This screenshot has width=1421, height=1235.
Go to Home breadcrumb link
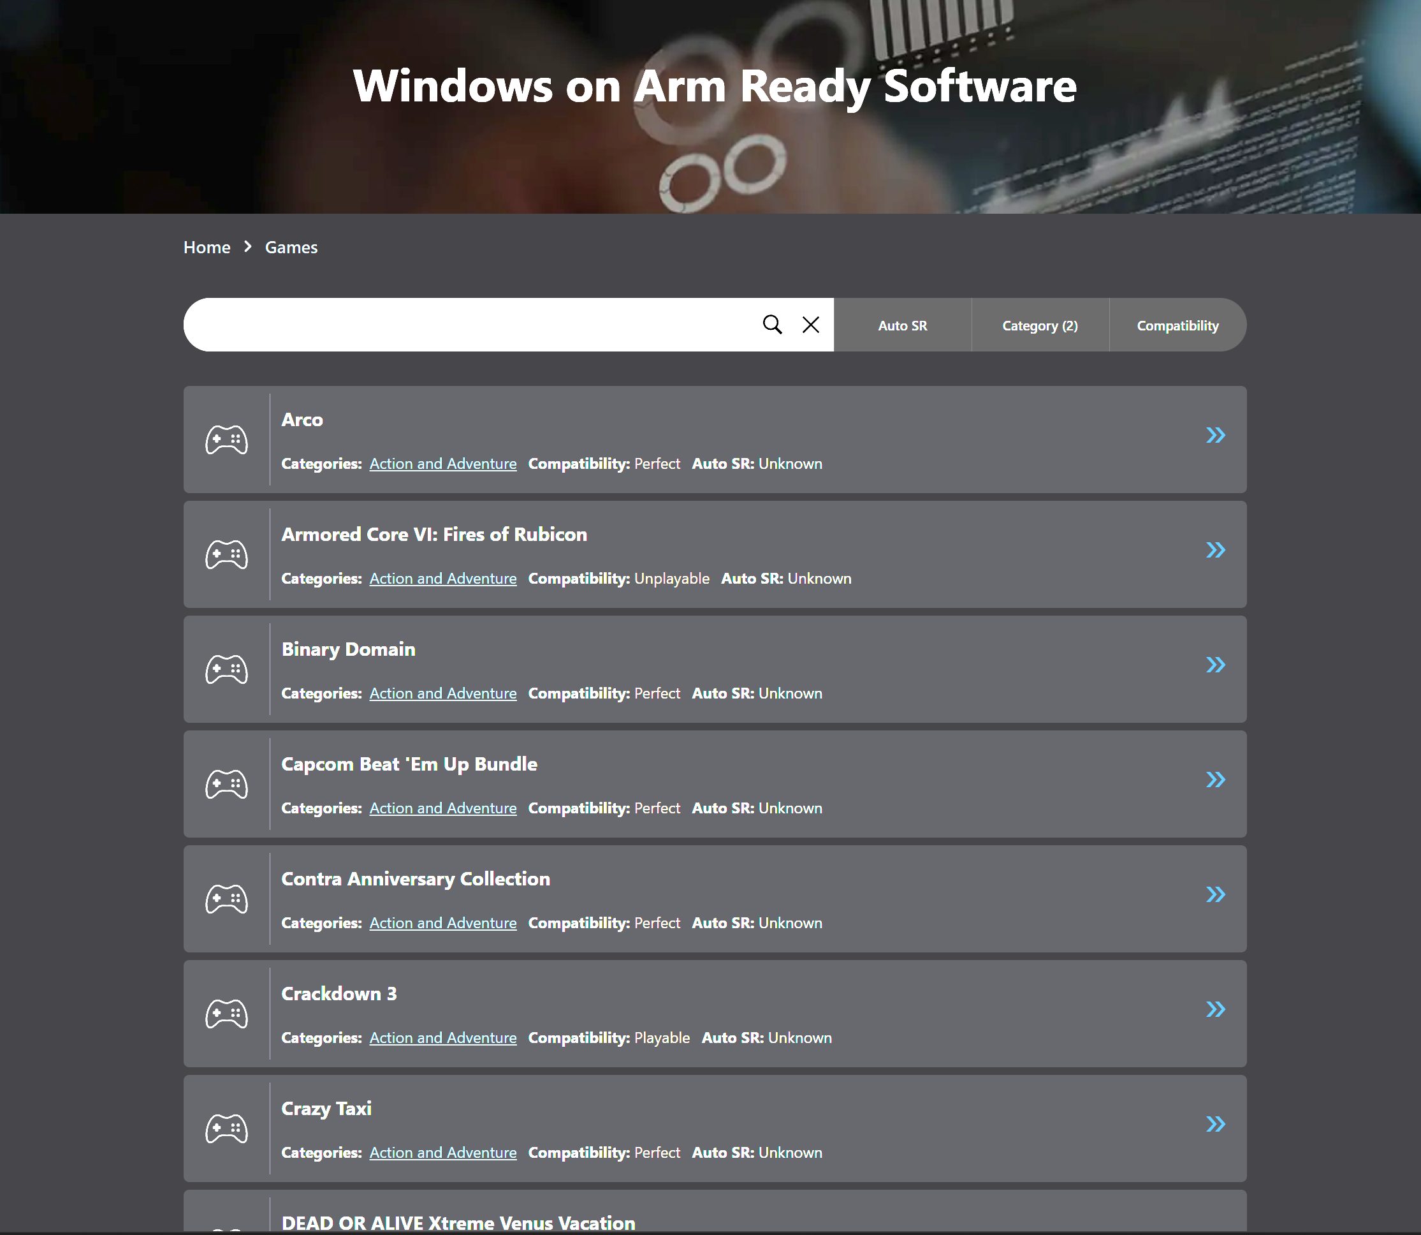[207, 248]
